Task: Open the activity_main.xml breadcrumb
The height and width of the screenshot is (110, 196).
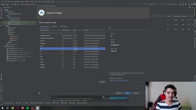Action: (31, 4)
